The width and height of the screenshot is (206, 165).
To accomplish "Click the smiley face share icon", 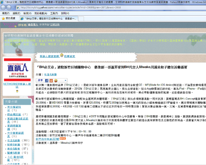I will coord(56,80).
